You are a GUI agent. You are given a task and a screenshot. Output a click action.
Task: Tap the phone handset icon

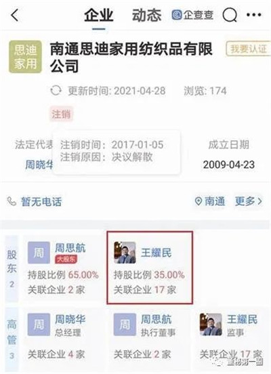pyautogui.click(x=12, y=201)
